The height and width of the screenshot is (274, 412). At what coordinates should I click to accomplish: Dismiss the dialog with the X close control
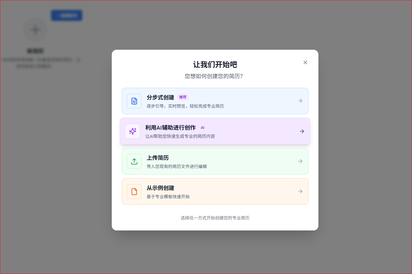coord(305,62)
